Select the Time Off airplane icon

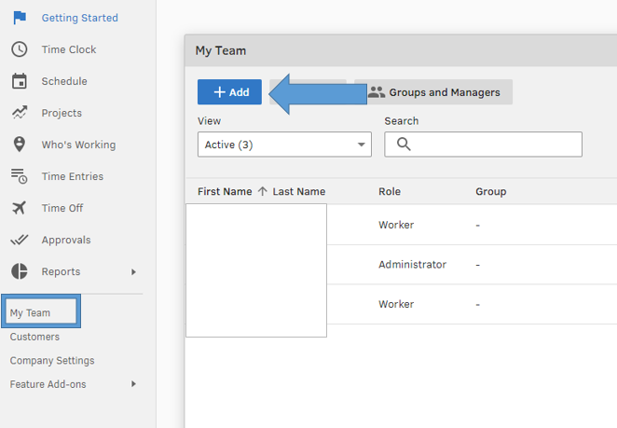pyautogui.click(x=19, y=208)
